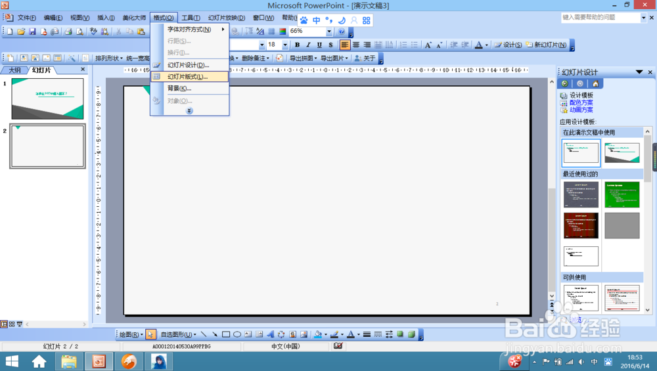This screenshot has height=371, width=657.
Task: Toggle the Show Grid icon
Action: [271, 32]
